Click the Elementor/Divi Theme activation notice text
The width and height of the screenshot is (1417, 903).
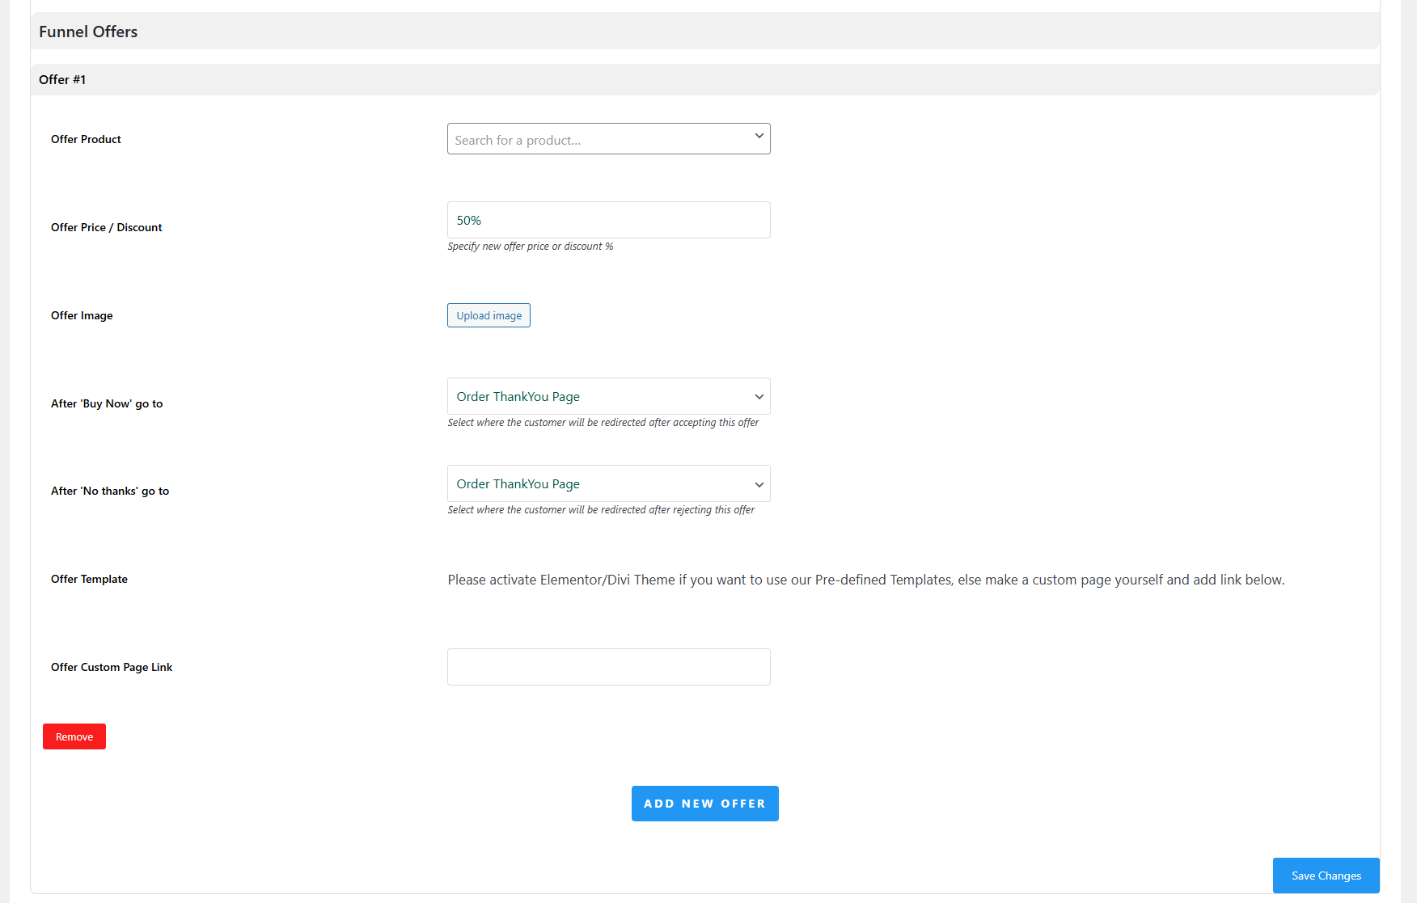tap(865, 580)
